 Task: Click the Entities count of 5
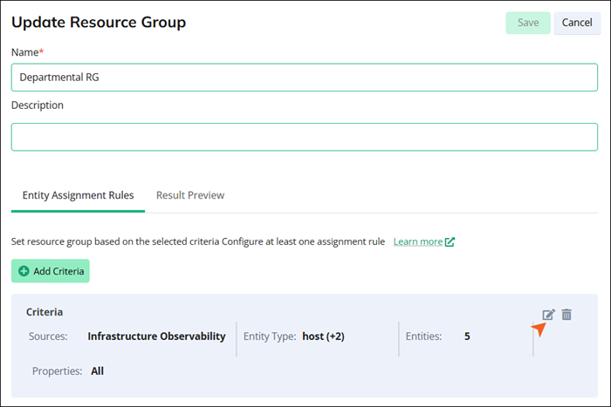tap(467, 336)
